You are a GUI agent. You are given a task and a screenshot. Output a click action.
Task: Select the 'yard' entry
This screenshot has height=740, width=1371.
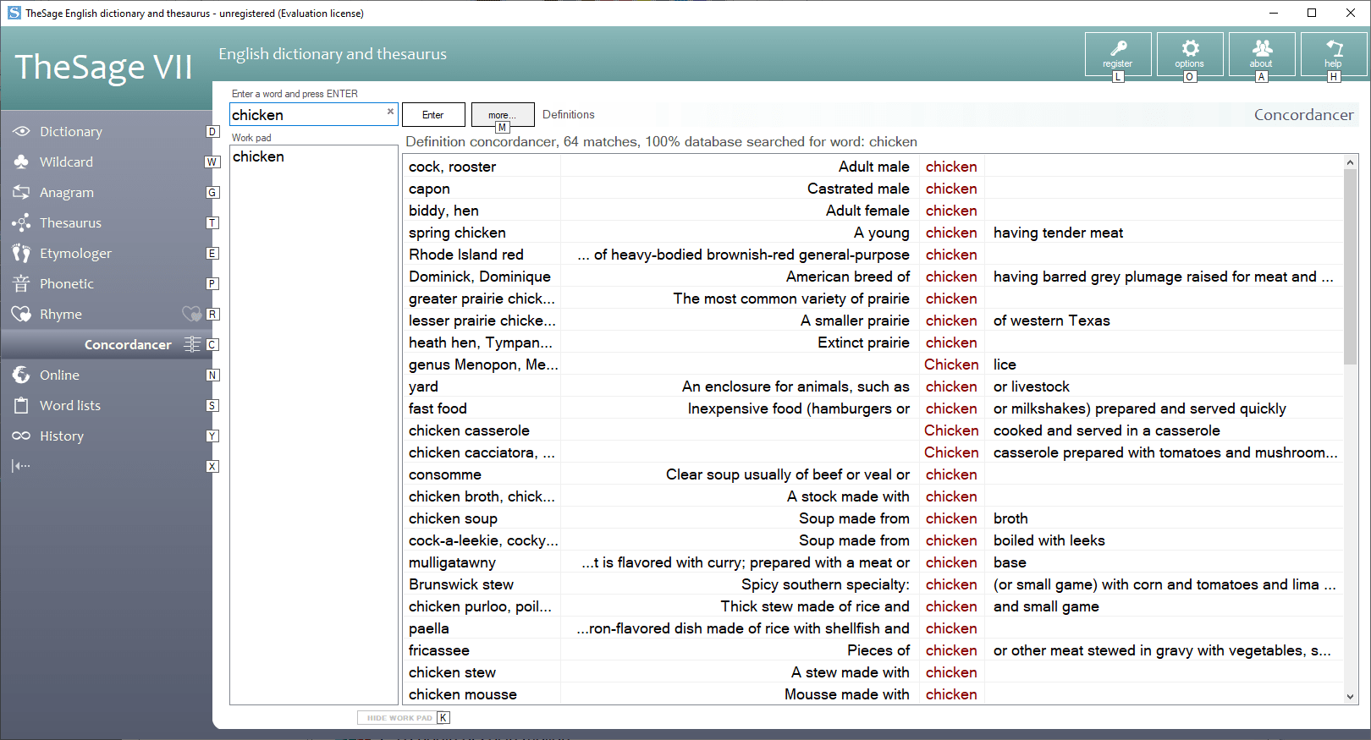coord(424,386)
